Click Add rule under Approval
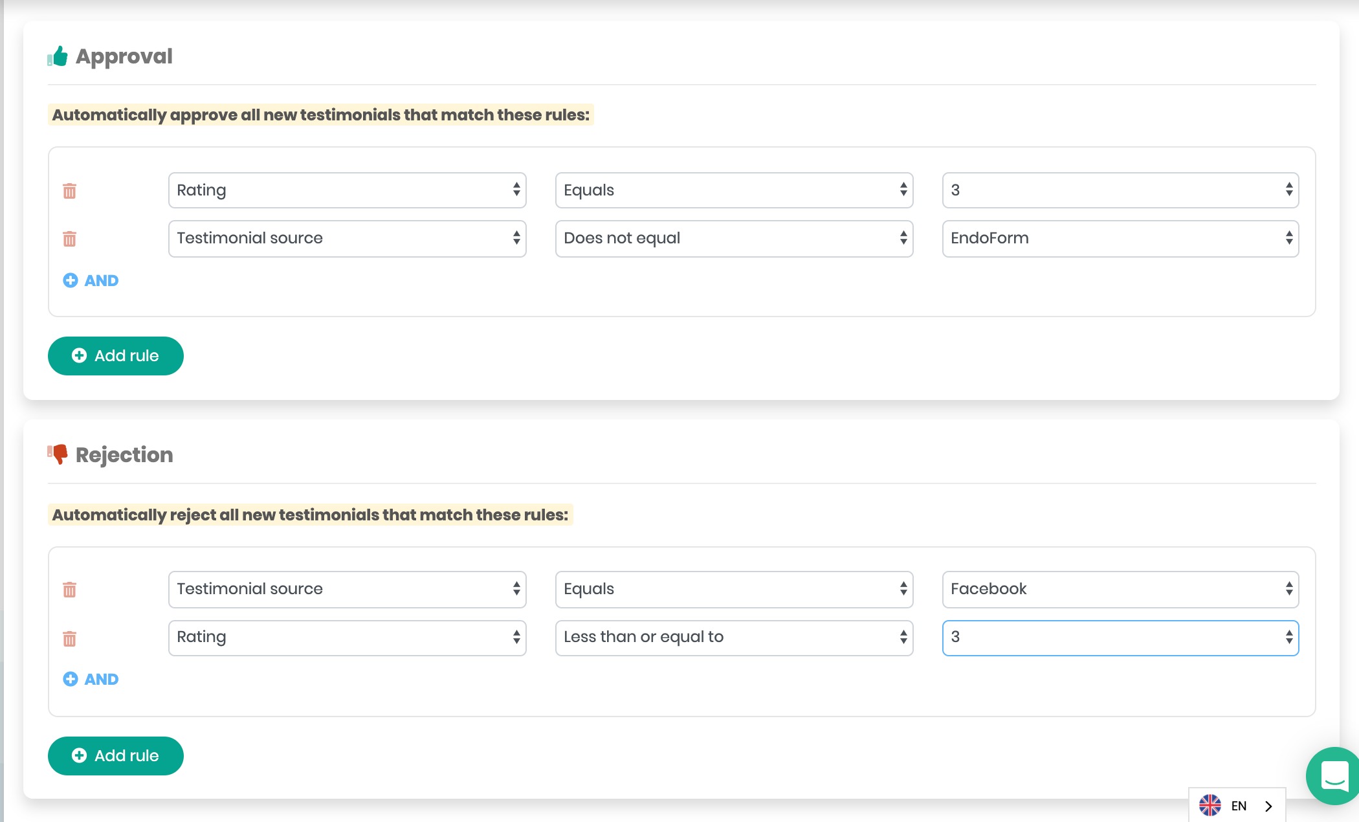 (116, 355)
